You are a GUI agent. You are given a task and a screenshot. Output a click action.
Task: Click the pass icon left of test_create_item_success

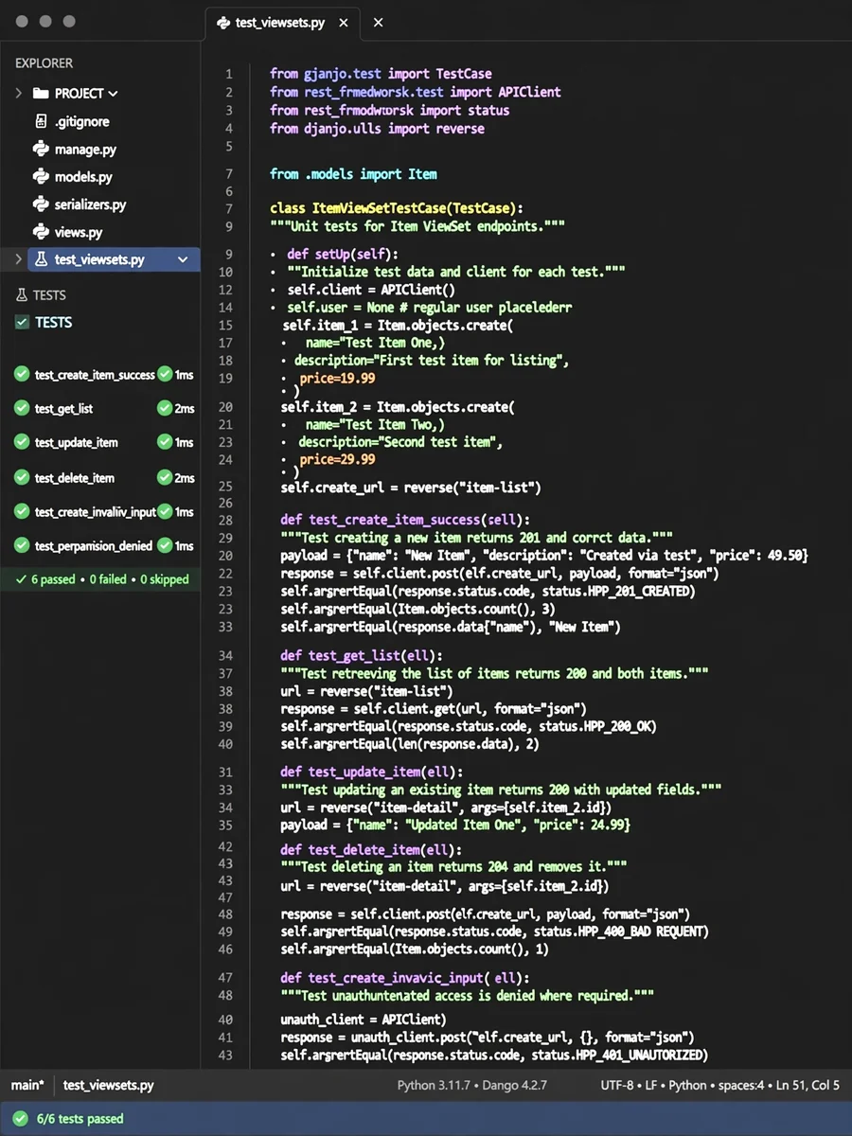[22, 375]
